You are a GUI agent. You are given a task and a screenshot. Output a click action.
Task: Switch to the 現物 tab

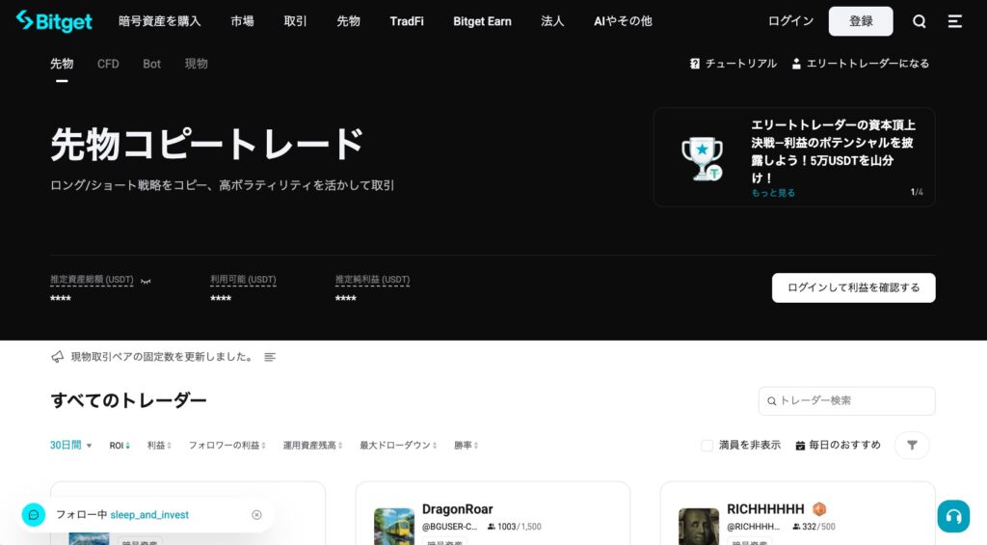tap(196, 64)
